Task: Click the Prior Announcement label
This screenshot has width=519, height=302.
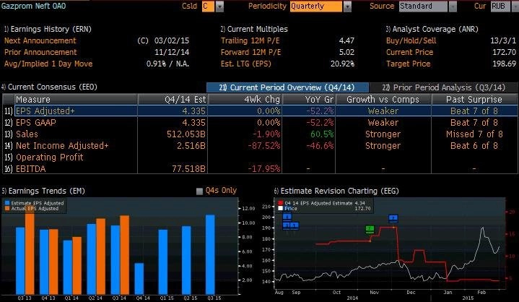Action: (40, 52)
